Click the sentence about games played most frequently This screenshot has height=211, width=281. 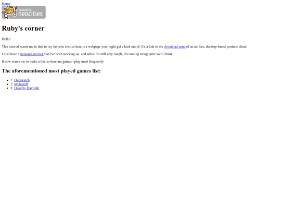tap(53, 61)
